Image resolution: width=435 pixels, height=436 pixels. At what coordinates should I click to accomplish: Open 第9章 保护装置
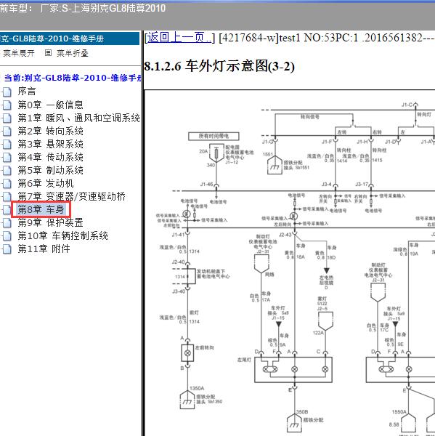click(x=50, y=222)
